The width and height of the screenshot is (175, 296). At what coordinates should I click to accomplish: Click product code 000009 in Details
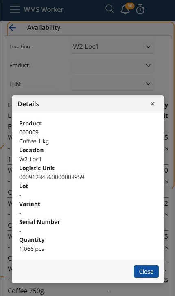29,132
